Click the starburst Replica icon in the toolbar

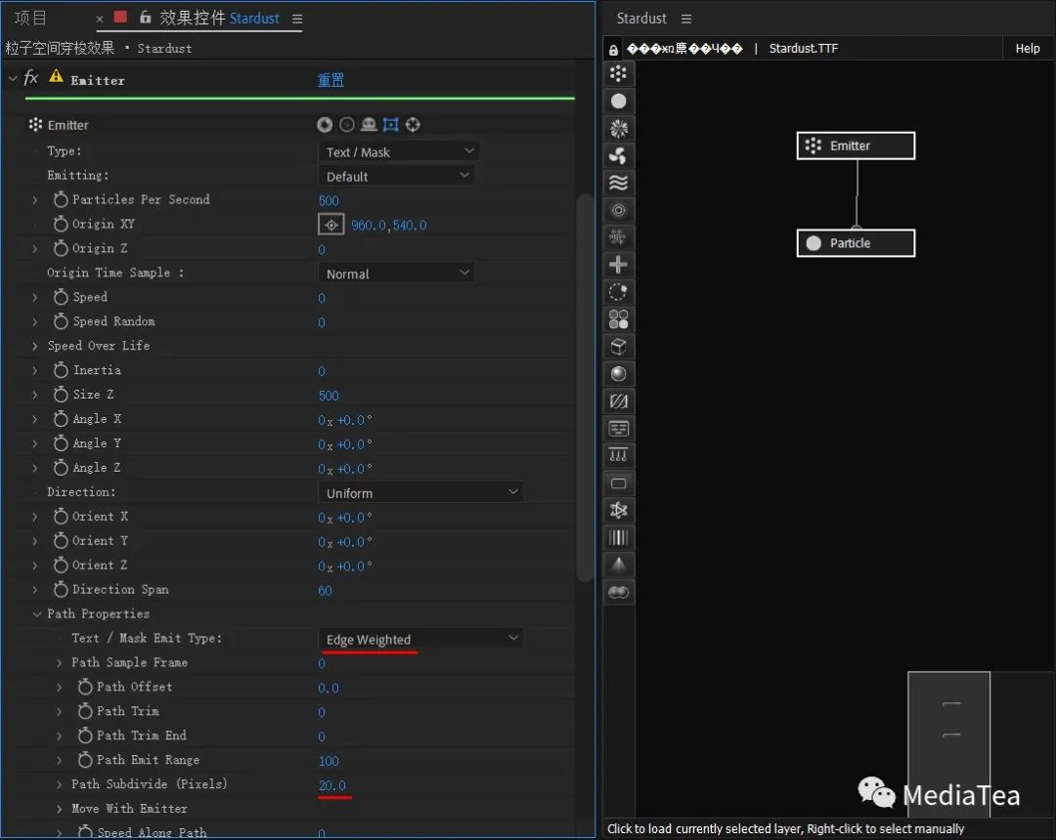tap(618, 129)
